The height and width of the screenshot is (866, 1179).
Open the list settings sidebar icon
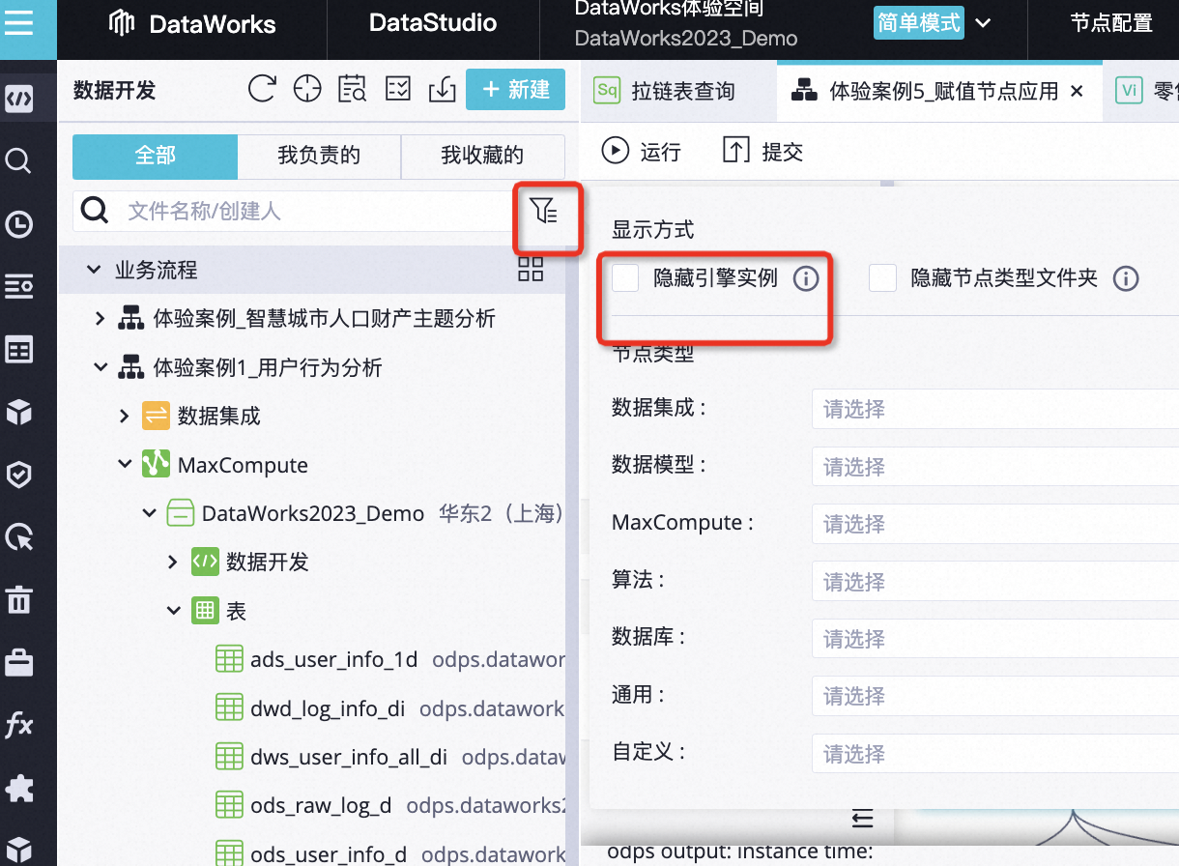(19, 287)
